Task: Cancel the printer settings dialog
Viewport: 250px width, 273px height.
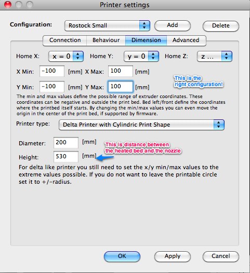Action: (221, 256)
